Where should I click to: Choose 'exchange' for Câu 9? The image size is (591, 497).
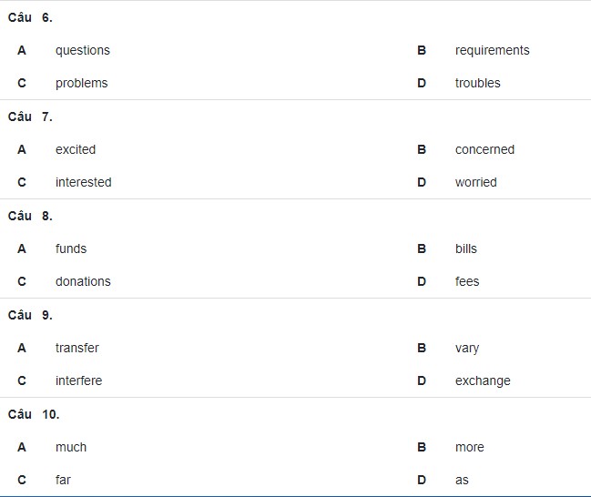point(483,381)
